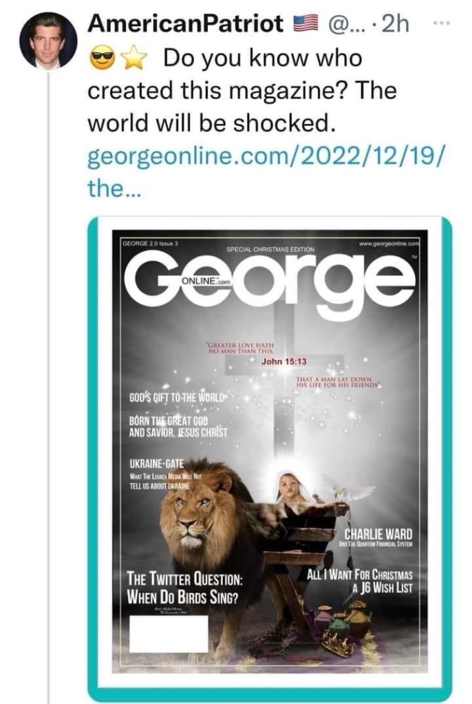
Task: Click the www.georgeonline.com text on cover
Action: (388, 243)
